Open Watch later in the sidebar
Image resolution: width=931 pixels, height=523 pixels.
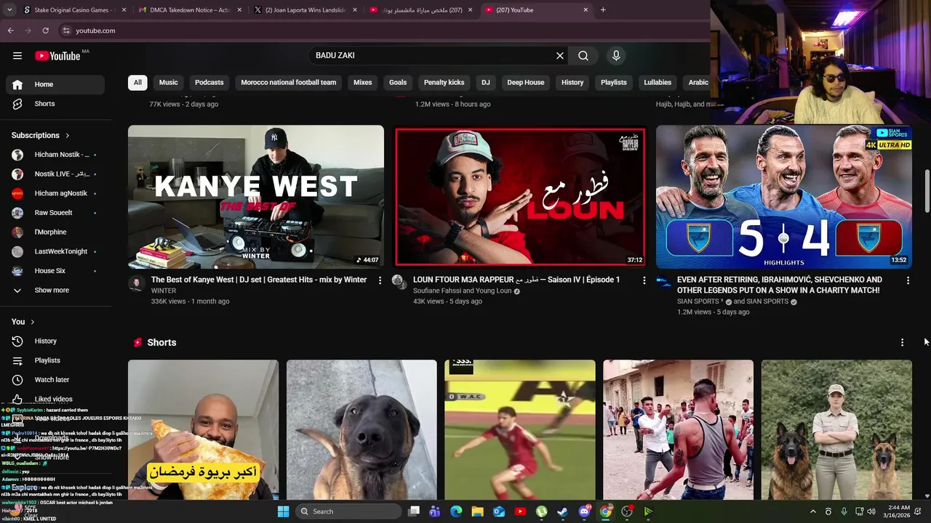(55, 379)
